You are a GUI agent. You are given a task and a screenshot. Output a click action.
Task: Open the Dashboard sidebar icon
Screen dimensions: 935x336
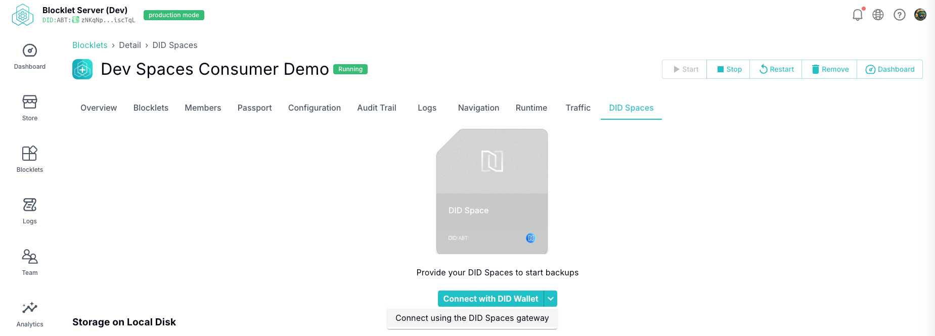click(30, 56)
